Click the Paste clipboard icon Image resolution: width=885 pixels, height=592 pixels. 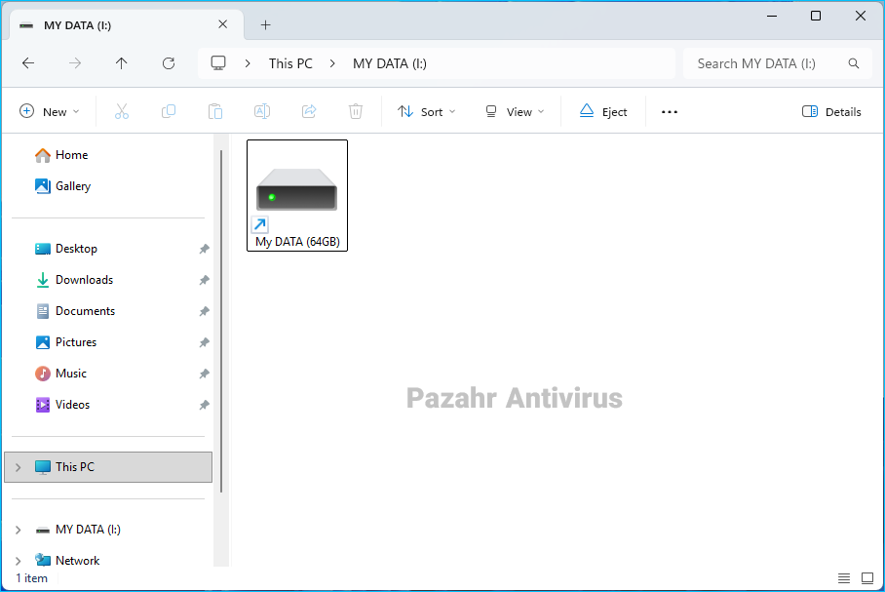tap(215, 111)
